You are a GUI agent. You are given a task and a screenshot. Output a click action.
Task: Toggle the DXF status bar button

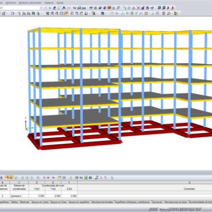[x=199, y=210]
